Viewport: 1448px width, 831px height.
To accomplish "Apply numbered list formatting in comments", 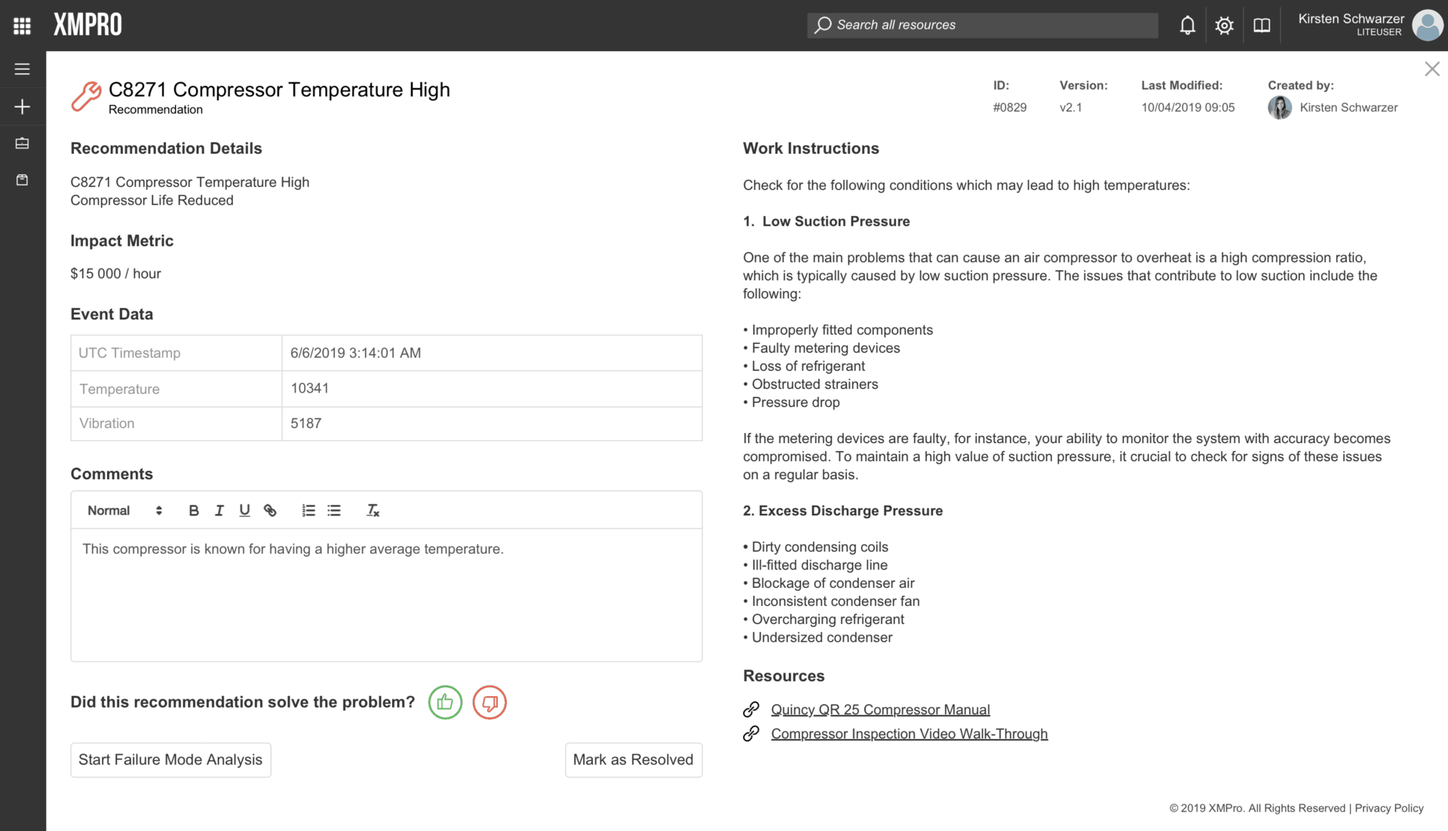I will 308,510.
